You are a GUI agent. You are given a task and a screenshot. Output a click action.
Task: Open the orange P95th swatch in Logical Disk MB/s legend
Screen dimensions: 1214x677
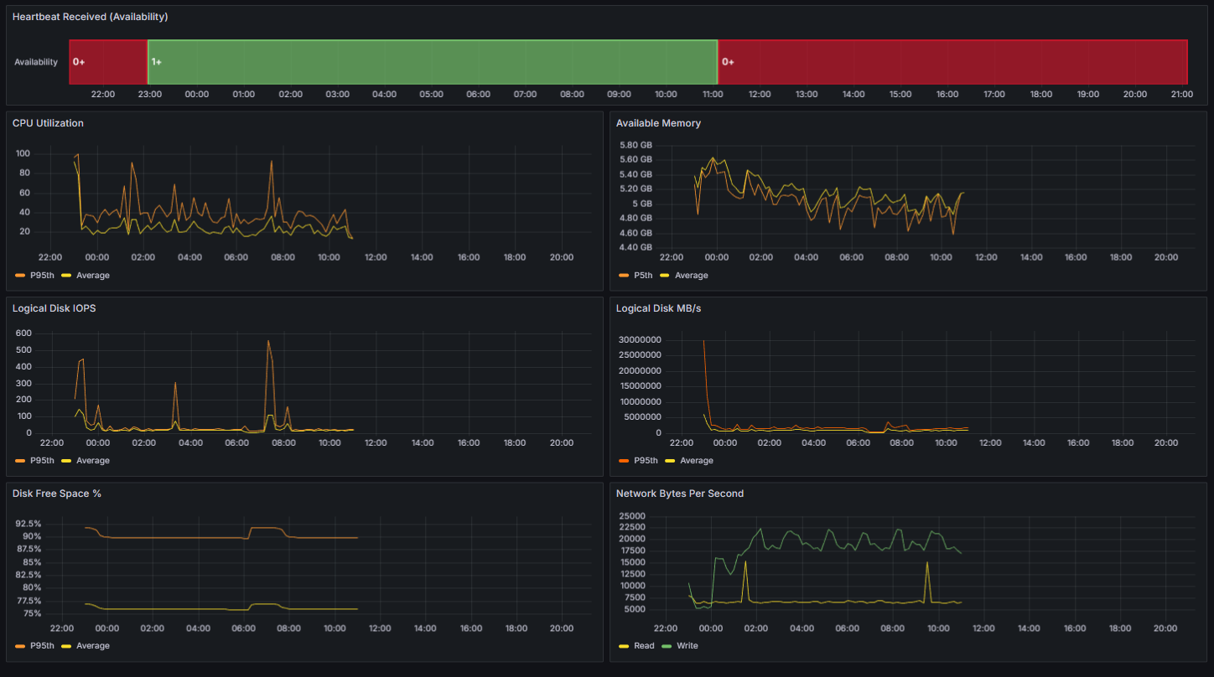click(623, 461)
